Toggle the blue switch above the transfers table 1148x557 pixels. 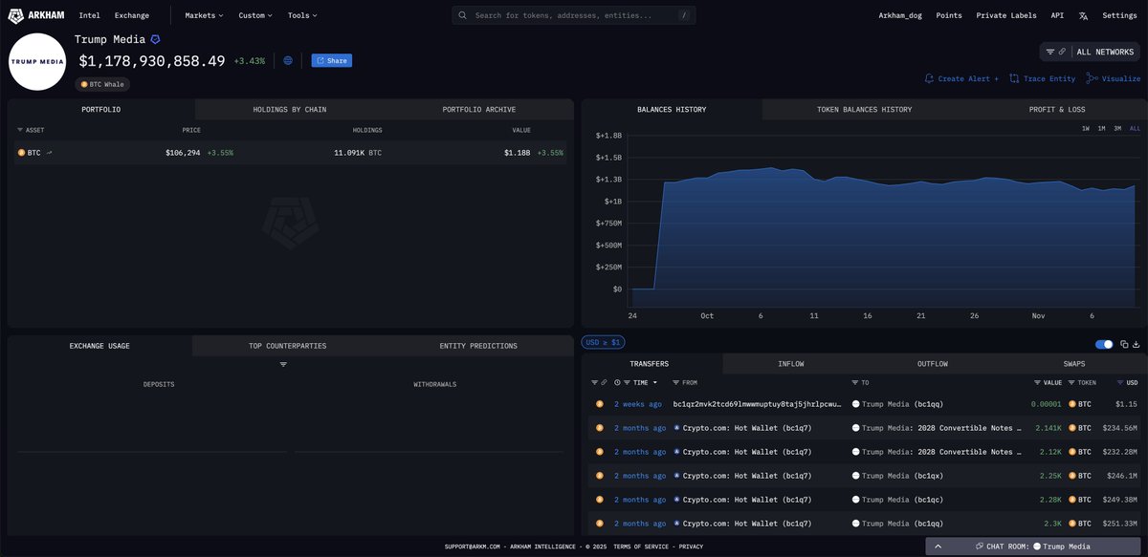[1104, 344]
